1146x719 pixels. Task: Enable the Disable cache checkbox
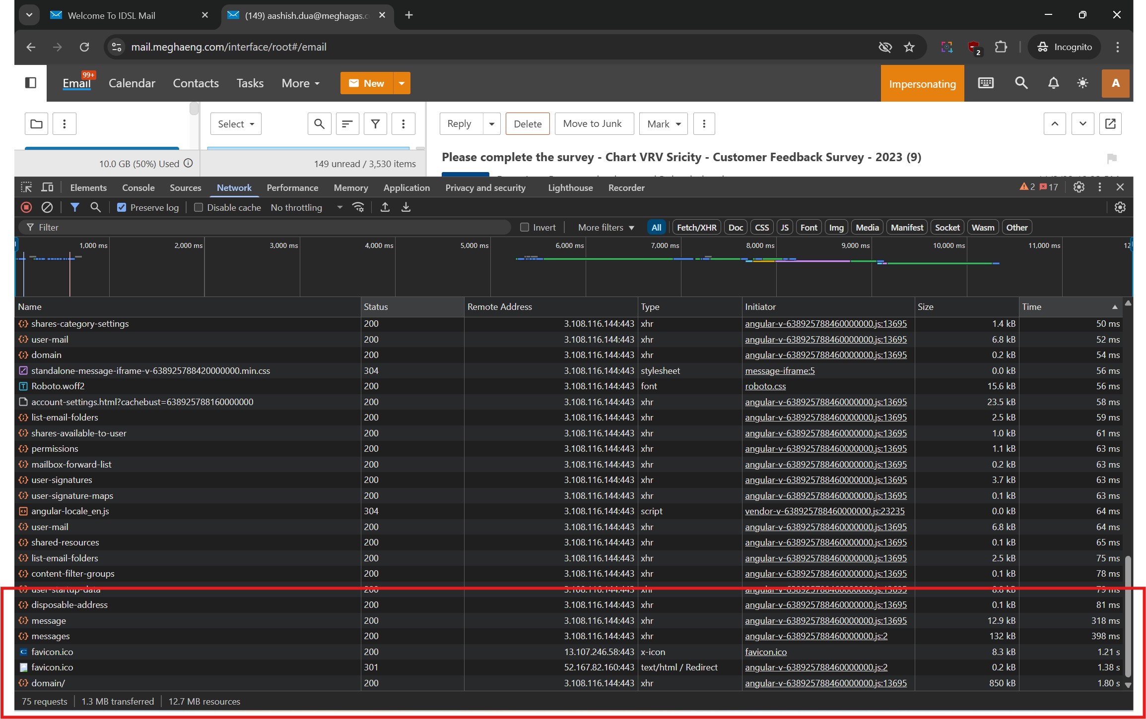click(199, 207)
